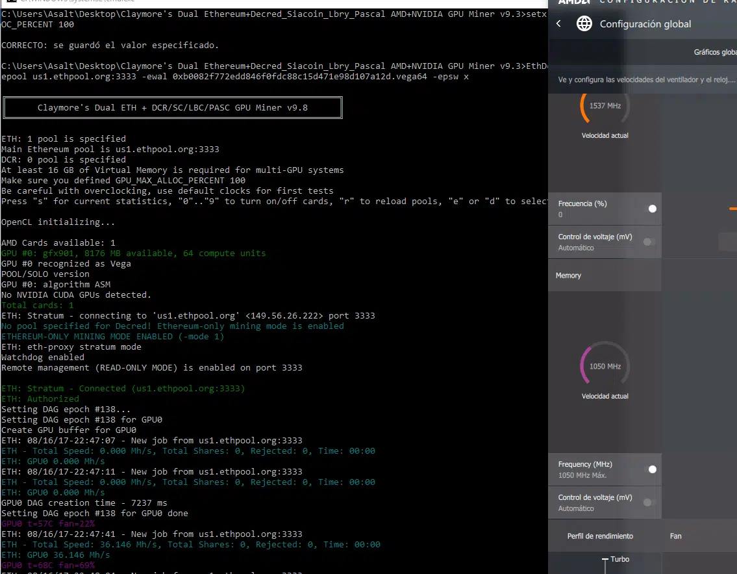Click the line "GPU #0 recognized as Vega"
This screenshot has width=737, height=574.
pyautogui.click(x=66, y=263)
